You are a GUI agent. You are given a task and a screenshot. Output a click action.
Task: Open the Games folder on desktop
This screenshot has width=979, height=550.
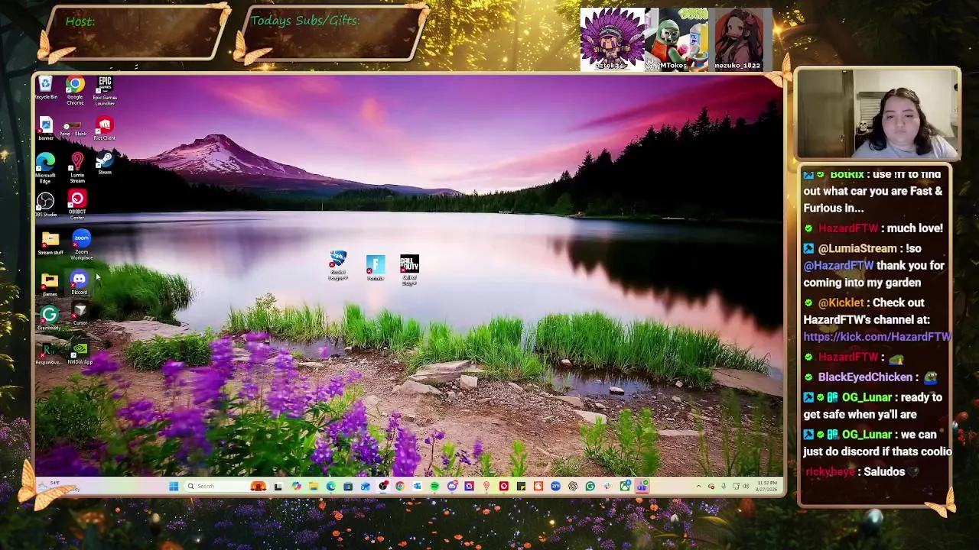(50, 284)
